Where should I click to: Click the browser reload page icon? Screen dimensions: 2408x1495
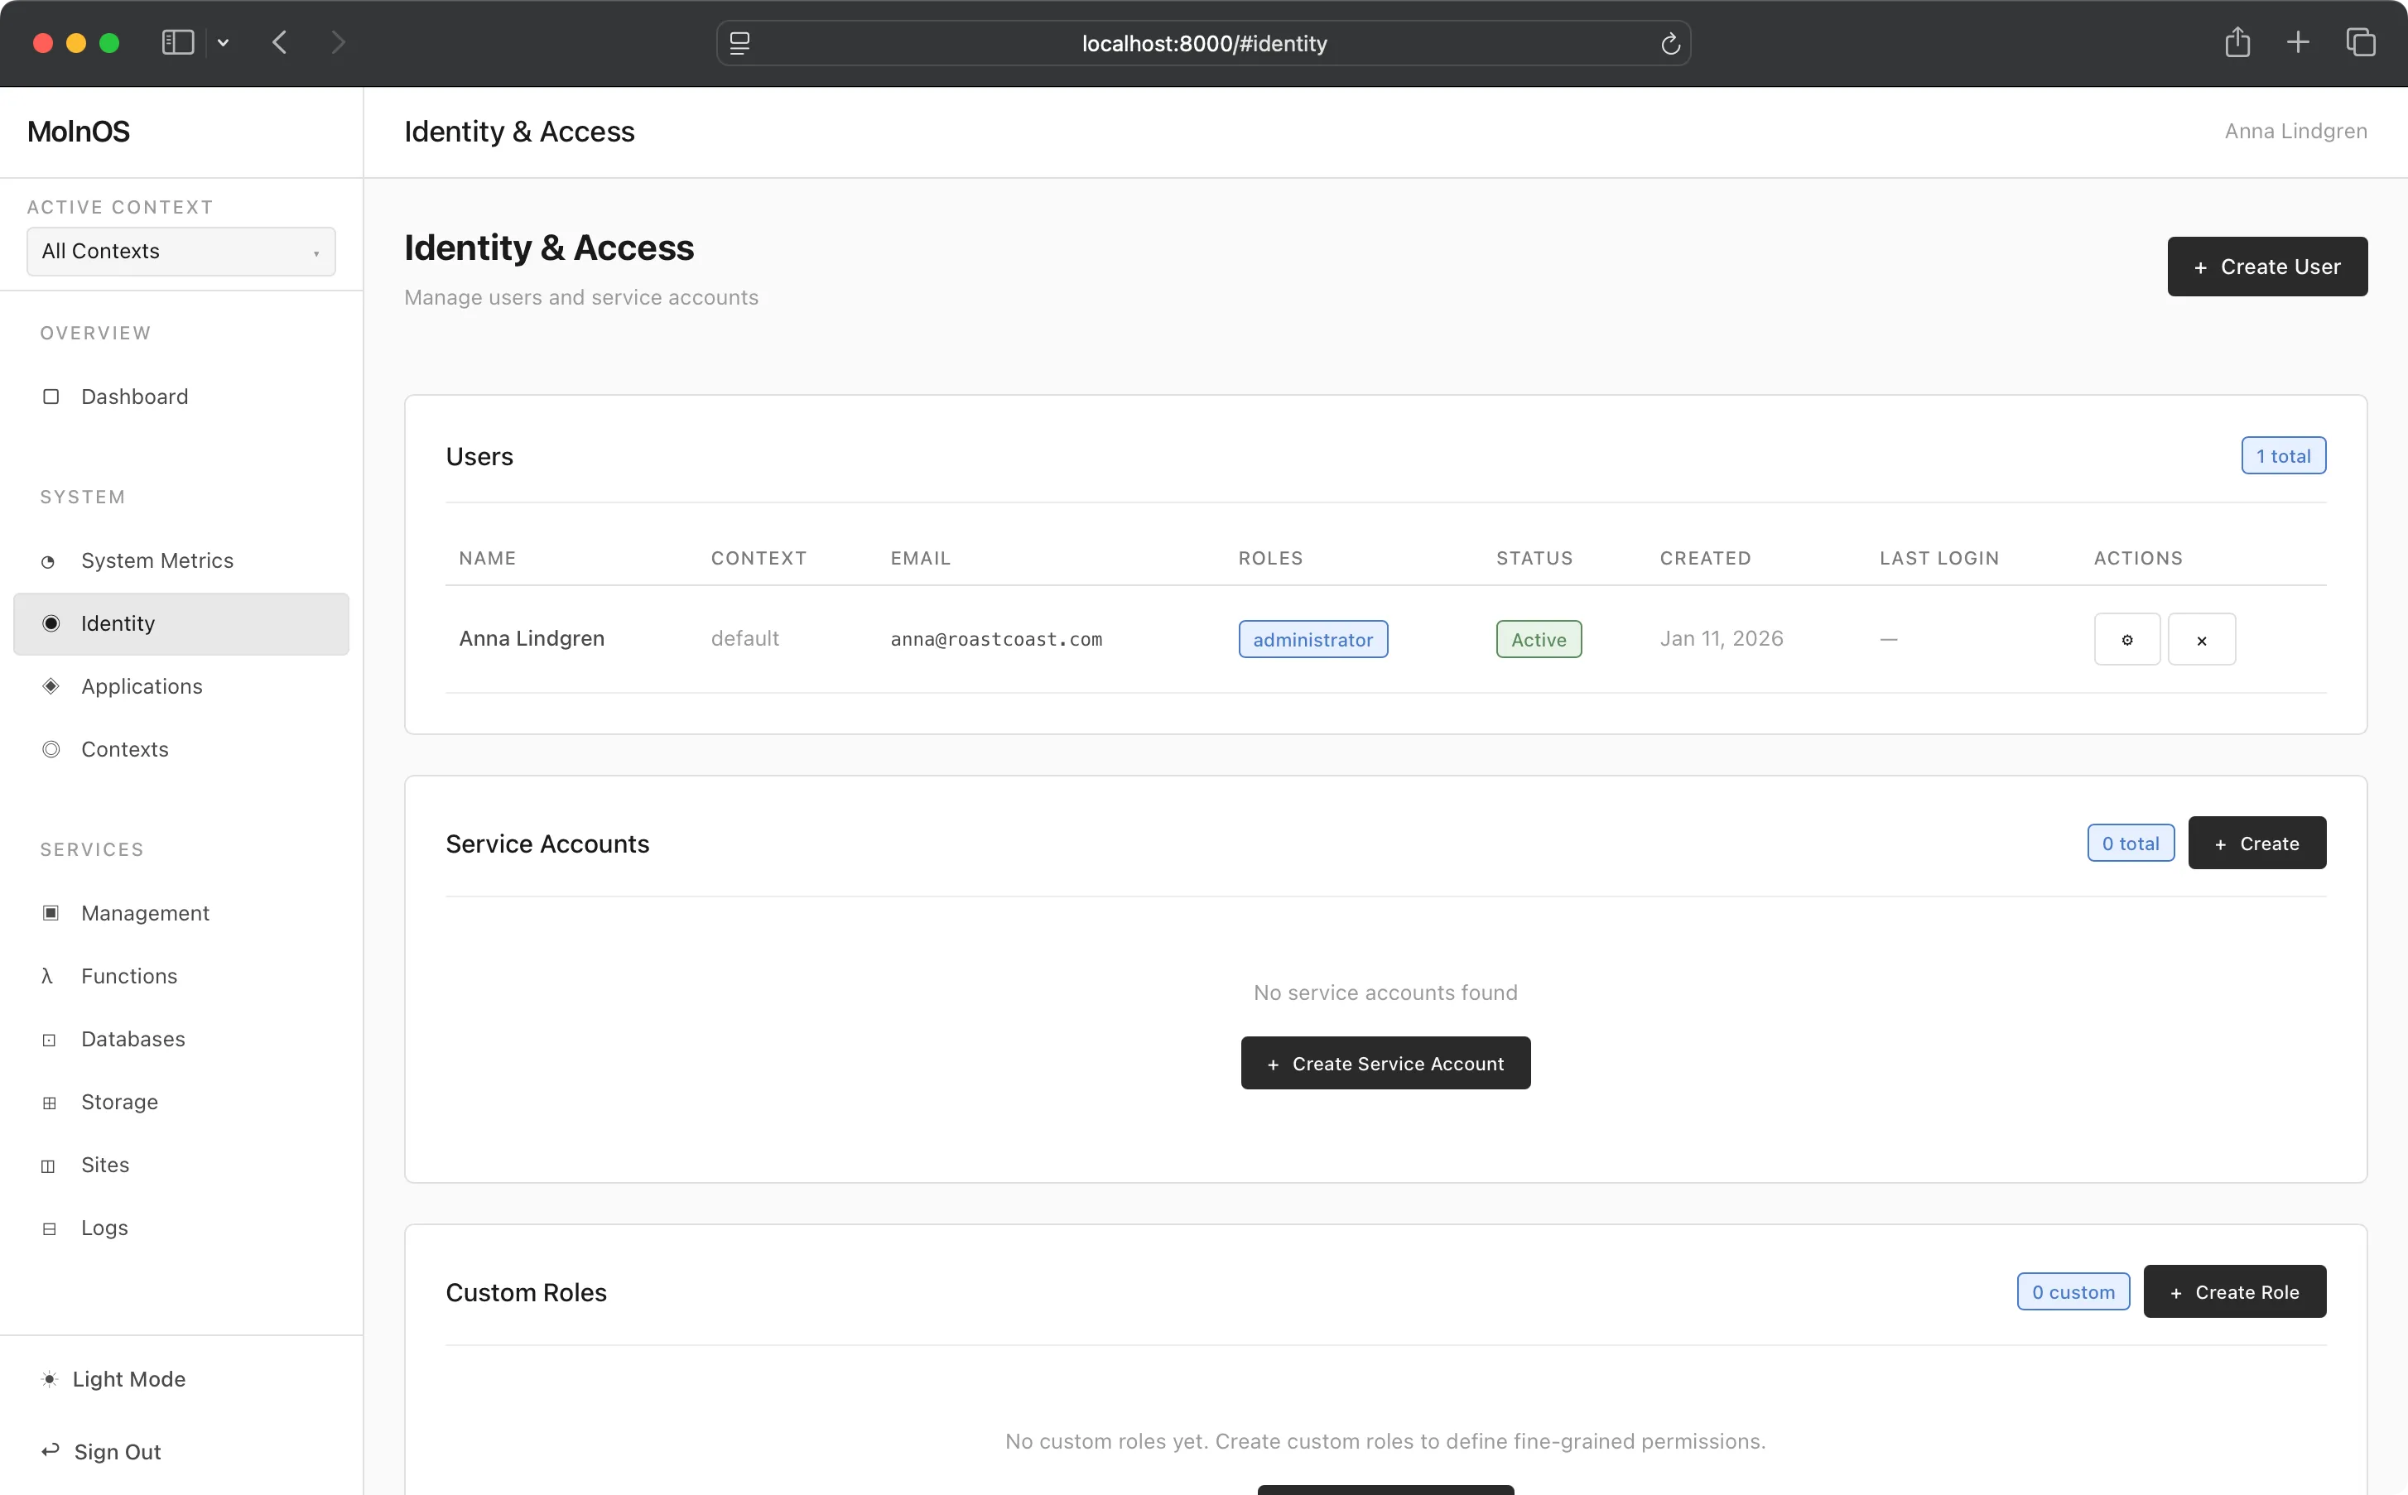tap(1670, 44)
